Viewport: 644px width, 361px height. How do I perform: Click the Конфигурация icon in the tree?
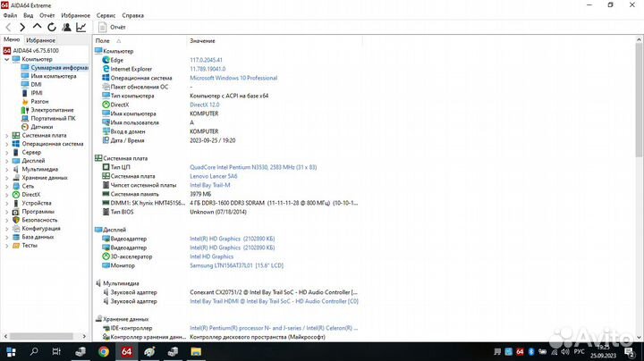[x=16, y=229]
